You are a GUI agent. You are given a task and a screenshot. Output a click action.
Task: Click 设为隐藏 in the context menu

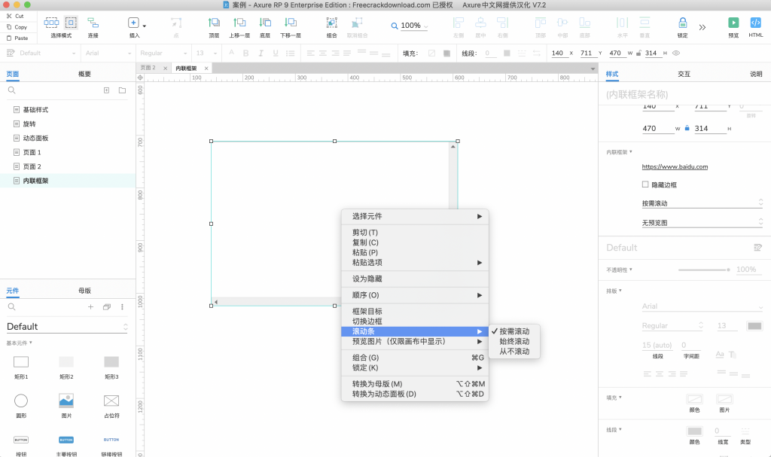pos(368,279)
